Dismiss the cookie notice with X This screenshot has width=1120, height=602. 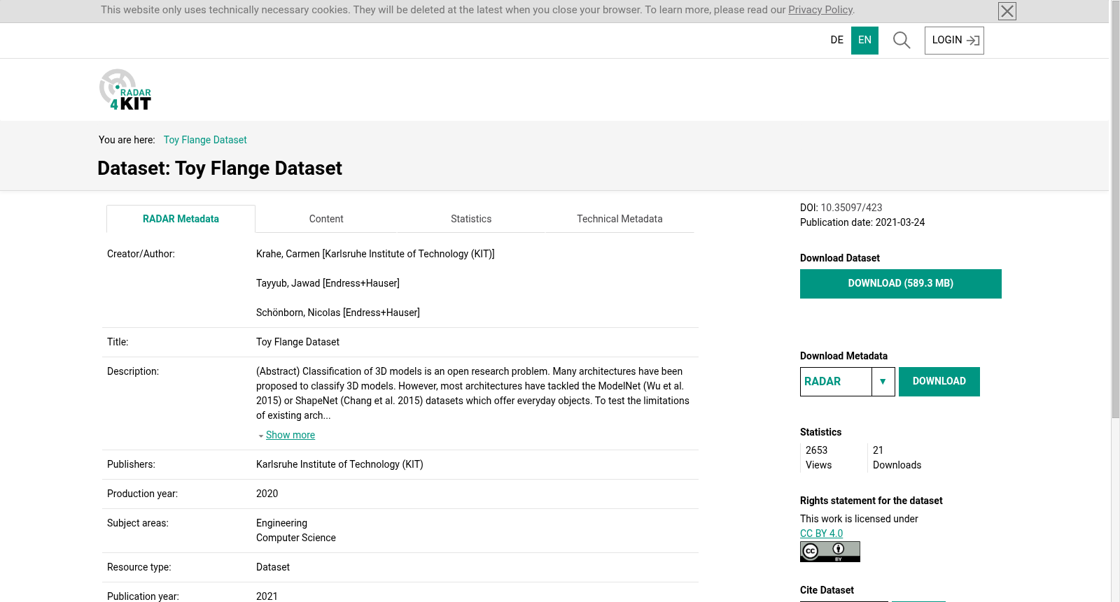pyautogui.click(x=1007, y=11)
